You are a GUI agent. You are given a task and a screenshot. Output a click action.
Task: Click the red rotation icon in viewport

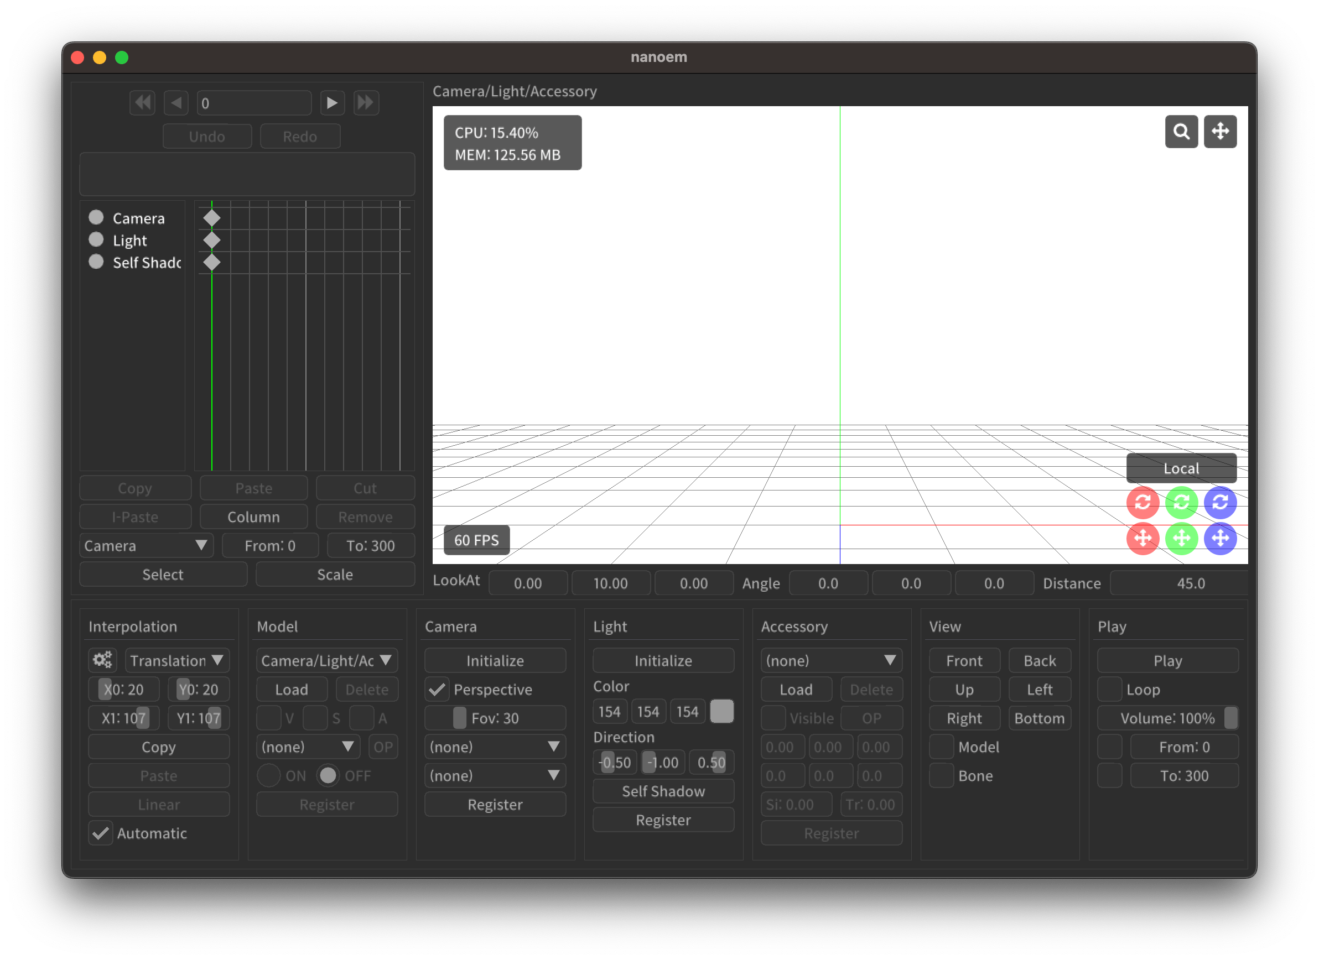click(1144, 502)
